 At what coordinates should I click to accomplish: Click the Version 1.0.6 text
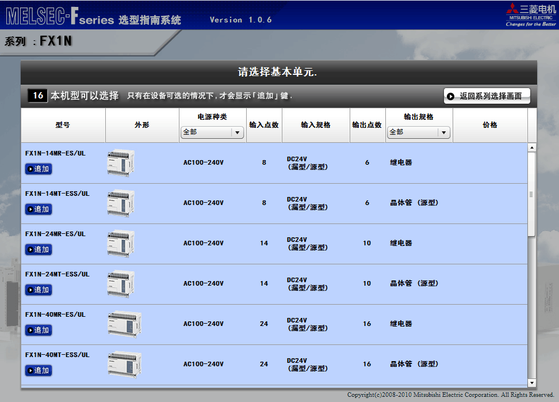240,20
